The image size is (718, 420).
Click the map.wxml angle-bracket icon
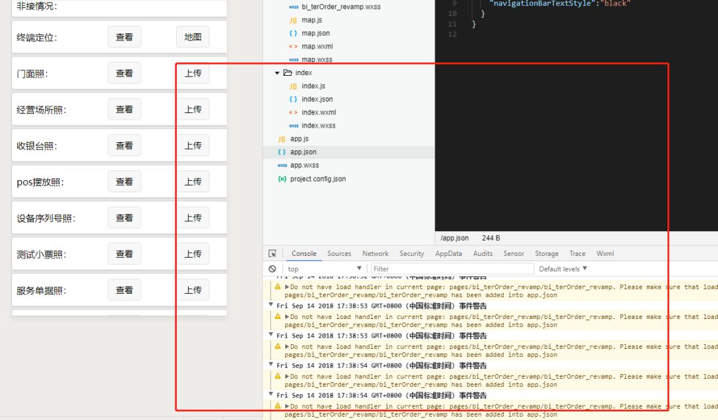point(293,47)
